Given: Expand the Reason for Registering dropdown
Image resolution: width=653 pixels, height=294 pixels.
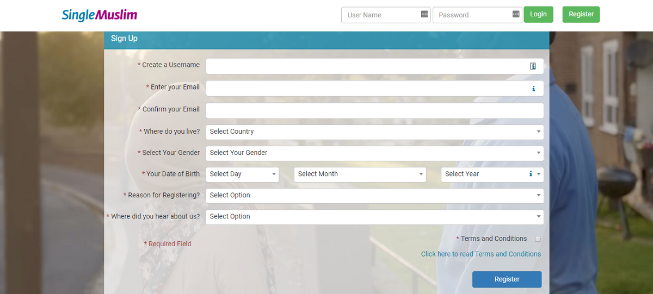Looking at the screenshot, I should pos(374,195).
